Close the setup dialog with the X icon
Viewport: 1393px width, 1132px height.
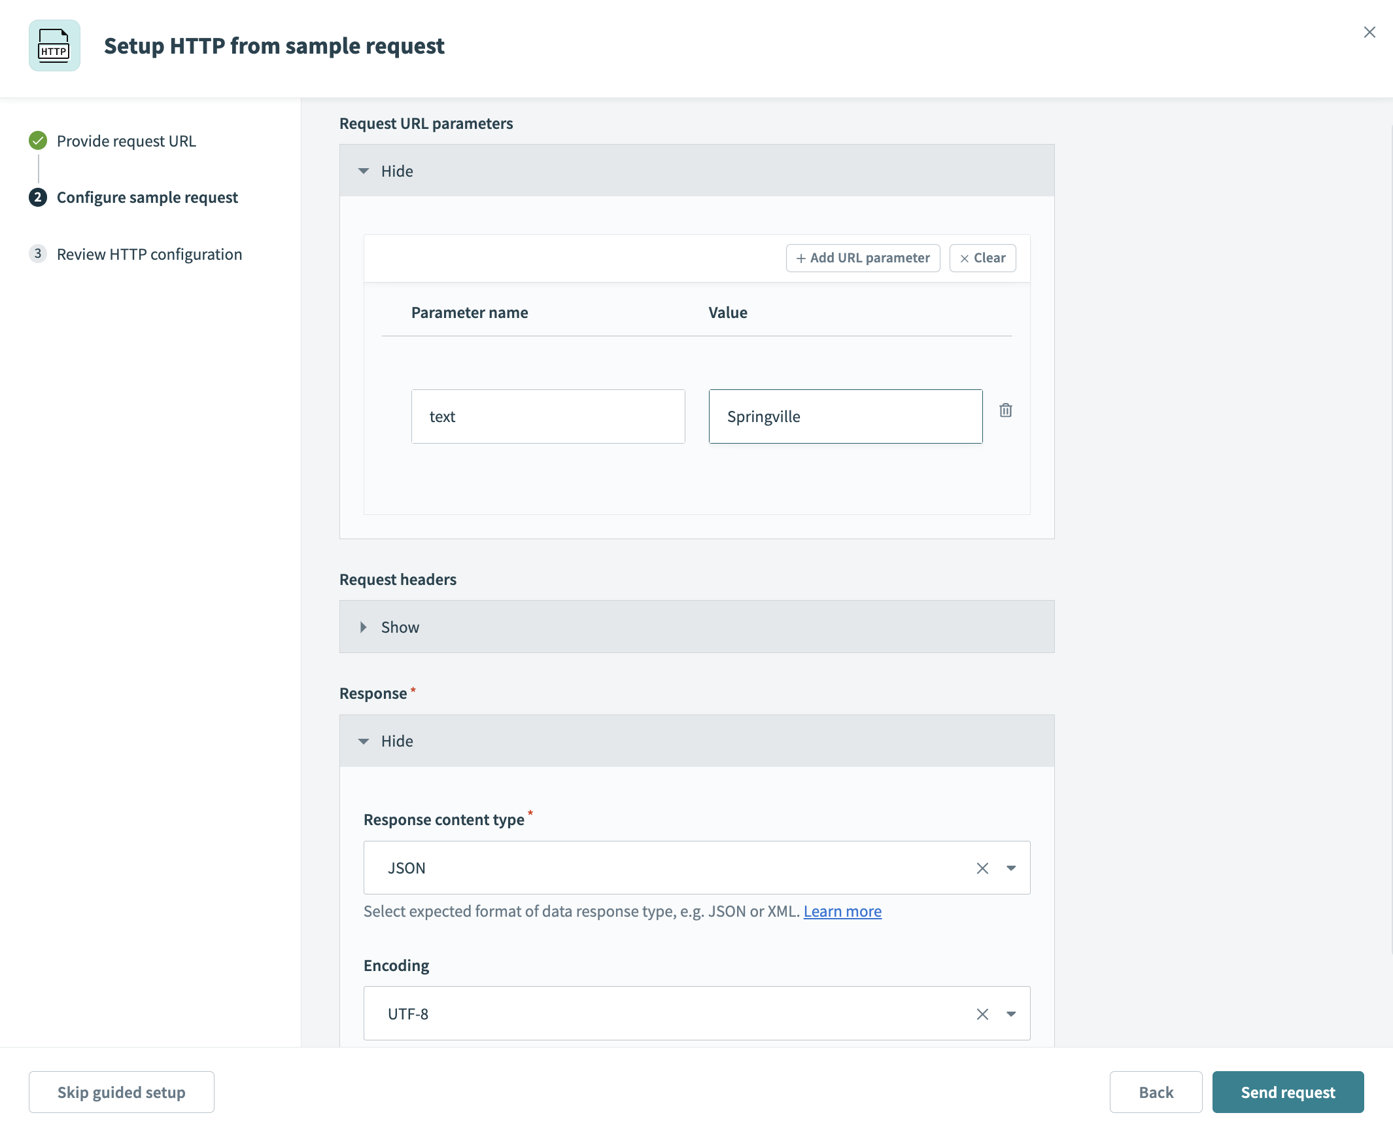(x=1369, y=32)
